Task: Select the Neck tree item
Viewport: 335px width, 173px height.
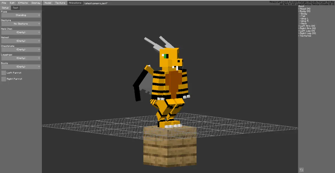Action: coord(304,24)
